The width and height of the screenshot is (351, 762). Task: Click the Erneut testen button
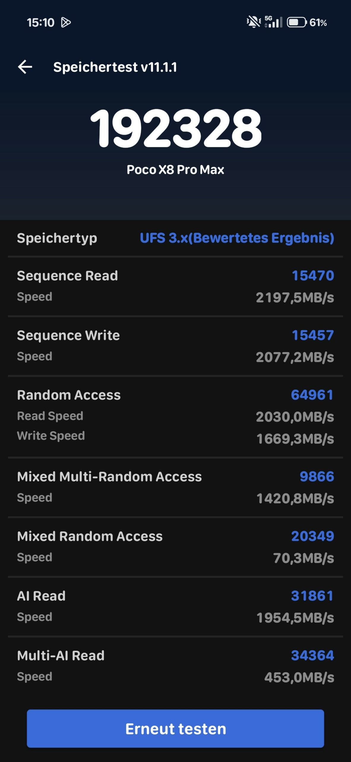(x=175, y=728)
